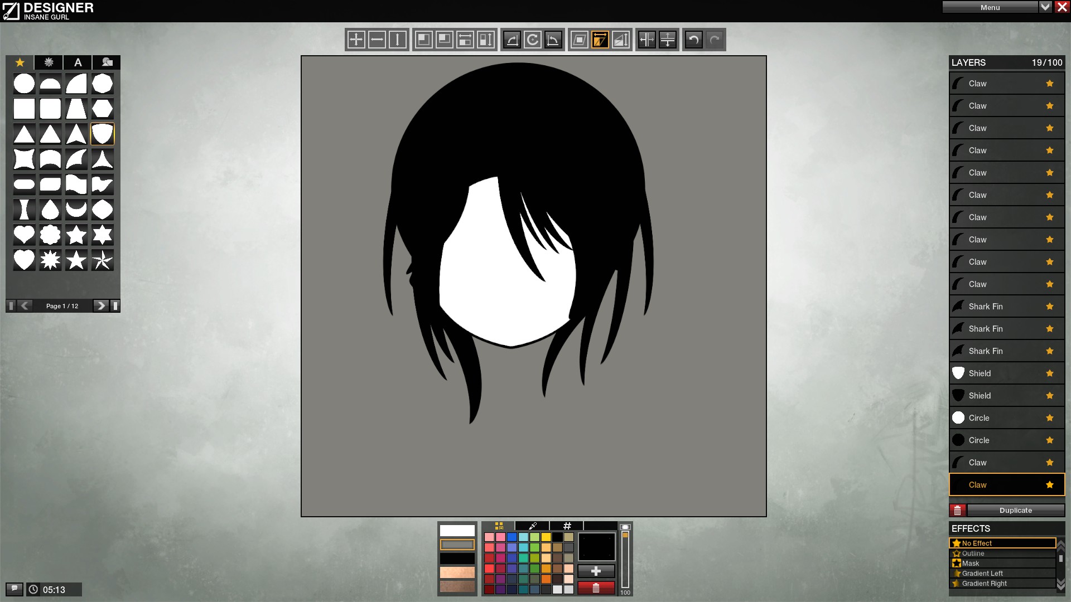Image resolution: width=1071 pixels, height=602 pixels.
Task: Select the move in all directions tool
Action: coord(356,40)
